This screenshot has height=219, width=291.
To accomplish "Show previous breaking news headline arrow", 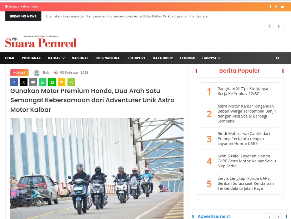I will [x=270, y=26].
